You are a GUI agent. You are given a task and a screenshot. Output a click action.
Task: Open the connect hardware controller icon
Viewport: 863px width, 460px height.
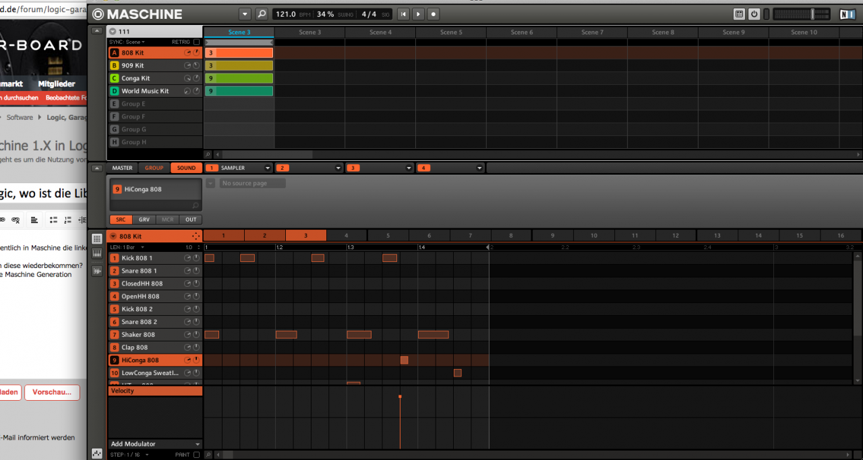pos(740,14)
